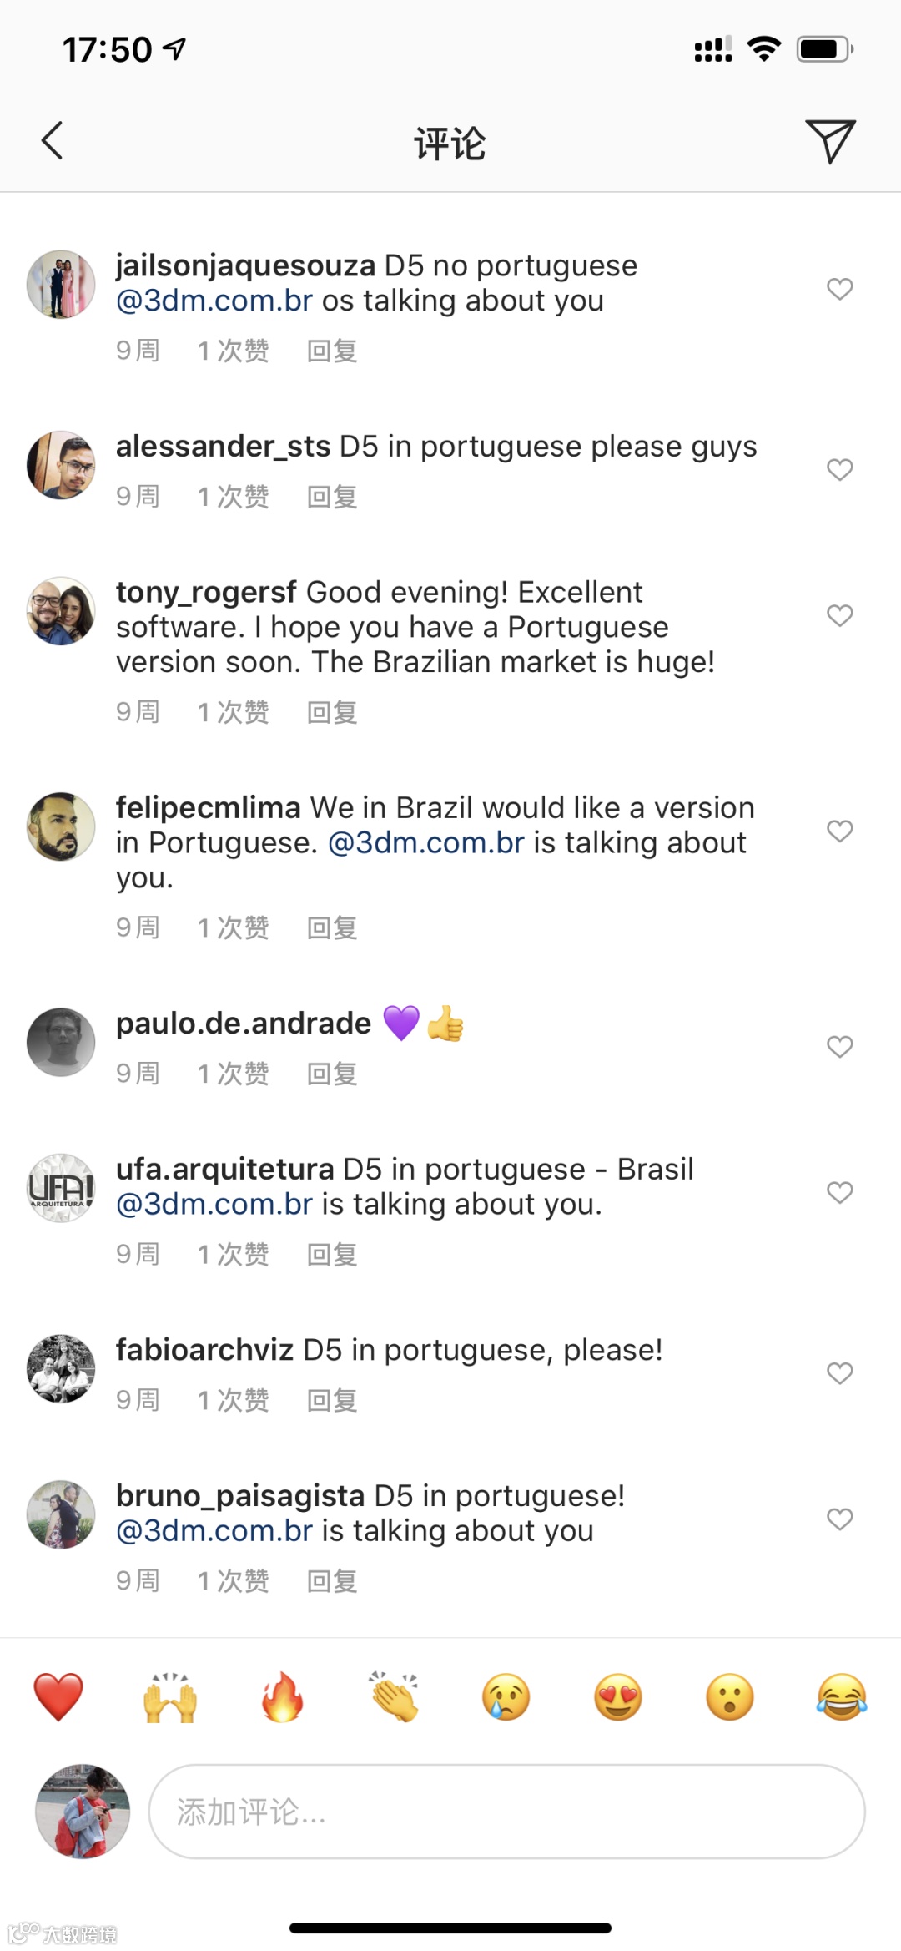901x1951 pixels.
Task: Like jailsonjaquesouza's comment with heart
Action: [839, 289]
